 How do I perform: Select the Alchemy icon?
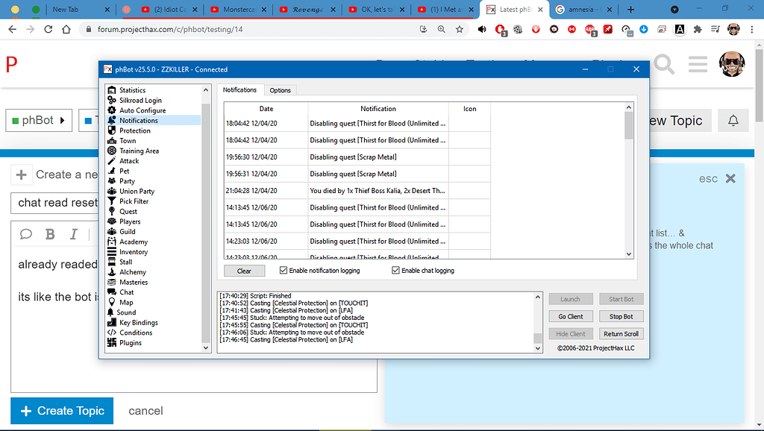pos(112,271)
